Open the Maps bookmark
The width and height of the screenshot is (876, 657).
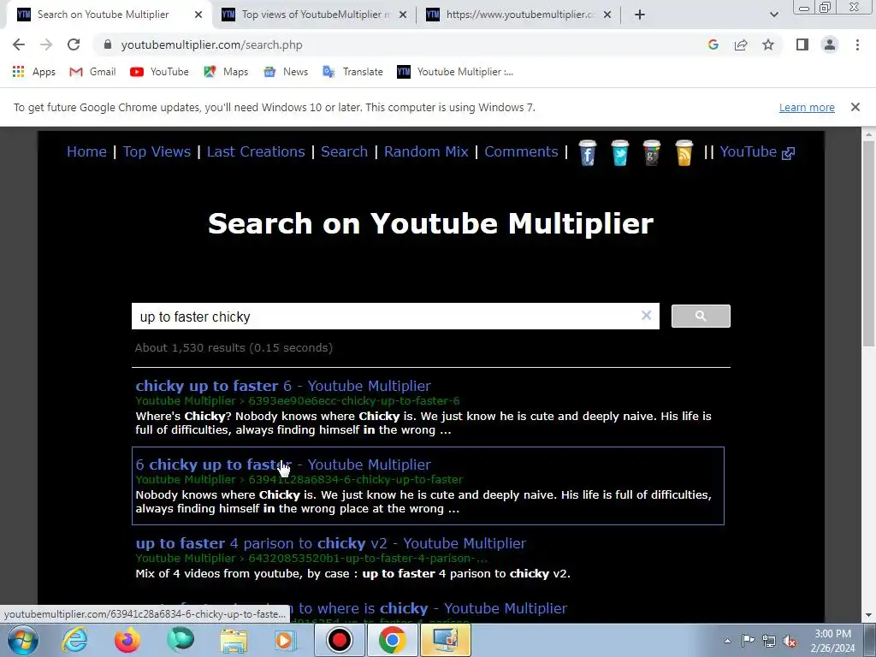(226, 72)
